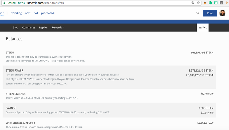Click the $3,661,543.90 estimated account value
229x130 pixels.
(x=205, y=123)
